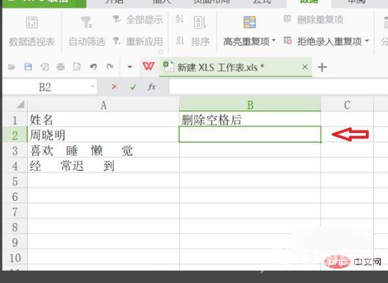Open the Name Box dropdown arrow
The height and width of the screenshot is (283, 388).
click(93, 87)
